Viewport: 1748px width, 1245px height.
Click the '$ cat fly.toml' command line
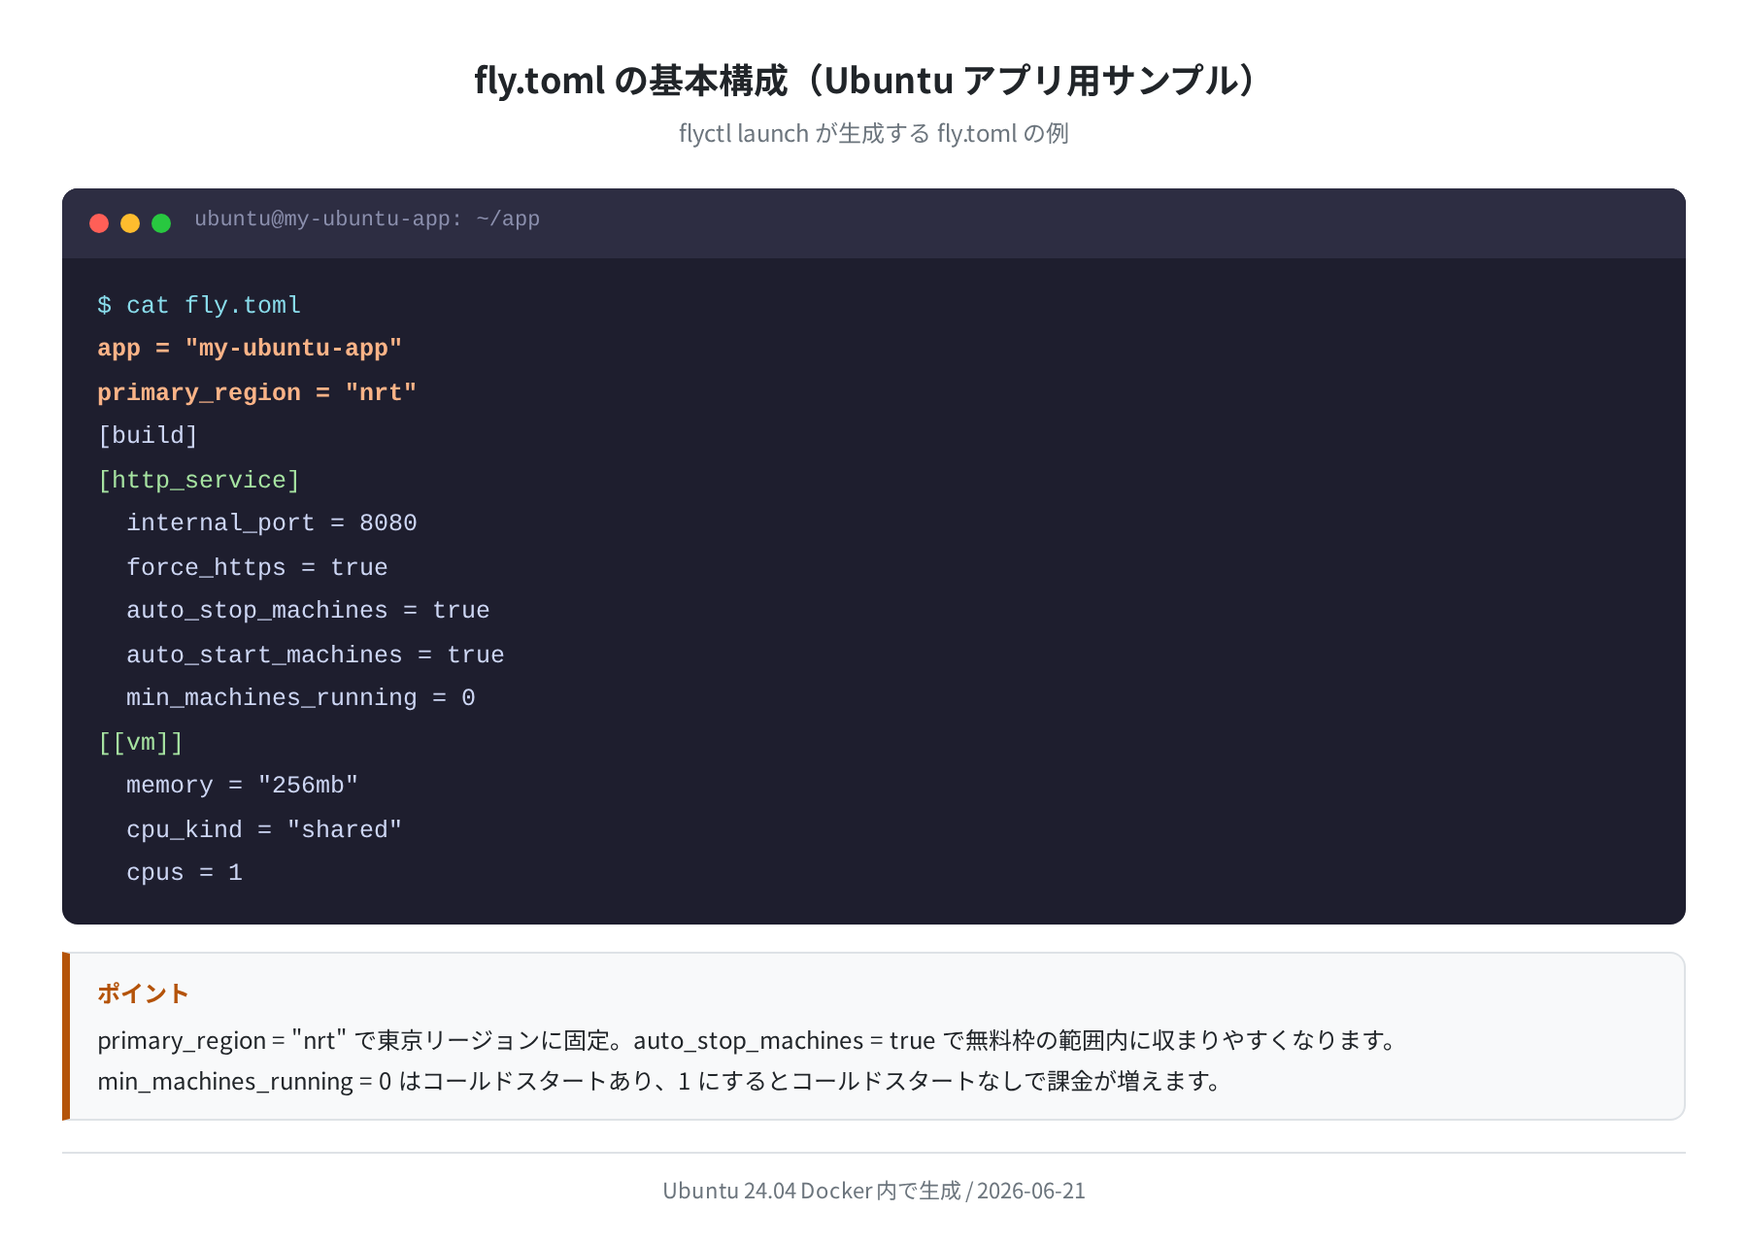(199, 305)
